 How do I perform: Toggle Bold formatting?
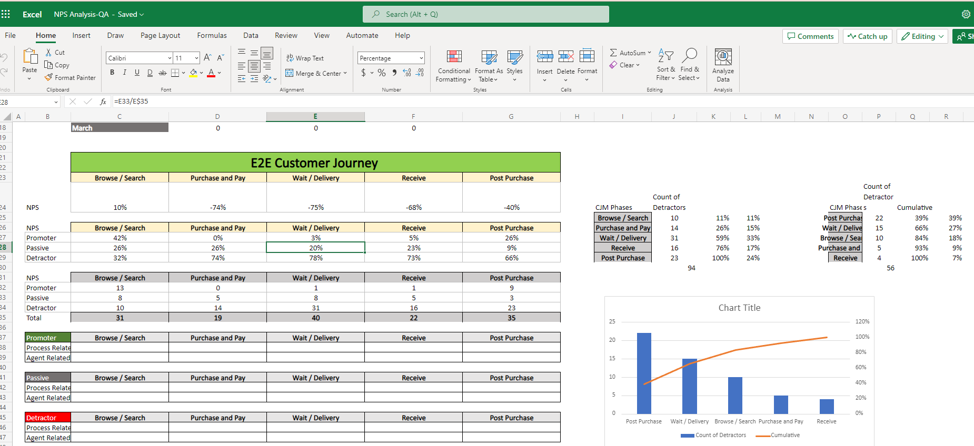[x=112, y=73]
